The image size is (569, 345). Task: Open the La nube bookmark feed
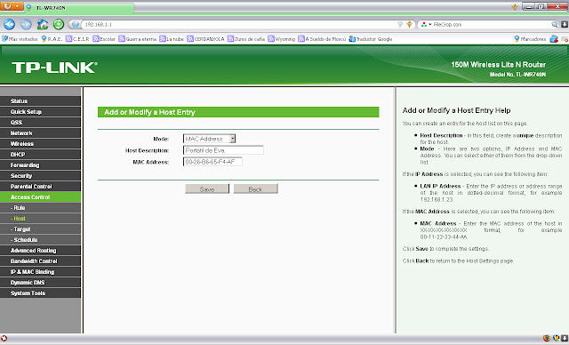pyautogui.click(x=172, y=39)
